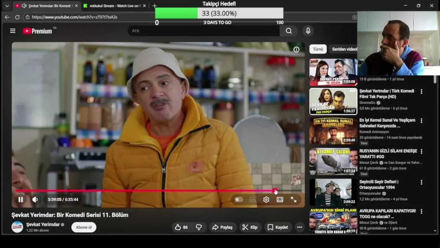Image resolution: width=440 pixels, height=248 pixels.
Task: Start voice search with microphone icon
Action: pyautogui.click(x=308, y=31)
